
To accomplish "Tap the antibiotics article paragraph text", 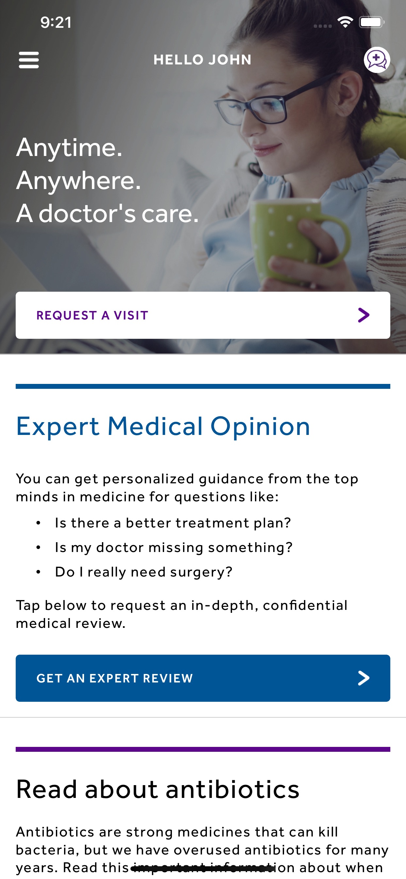I will click(202, 850).
